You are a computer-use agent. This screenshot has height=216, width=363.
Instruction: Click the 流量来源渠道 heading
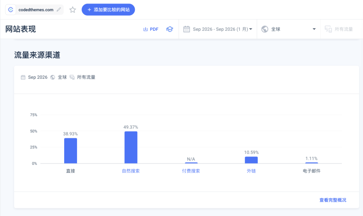[37, 55]
